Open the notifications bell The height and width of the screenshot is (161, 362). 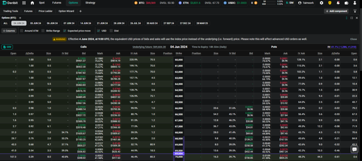tap(338, 3)
